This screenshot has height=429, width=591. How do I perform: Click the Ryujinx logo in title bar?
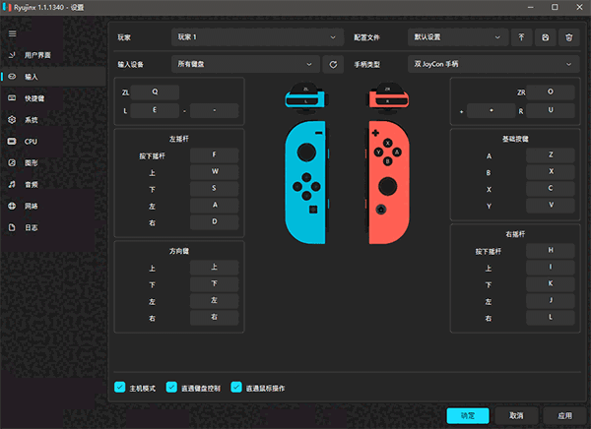(x=7, y=7)
